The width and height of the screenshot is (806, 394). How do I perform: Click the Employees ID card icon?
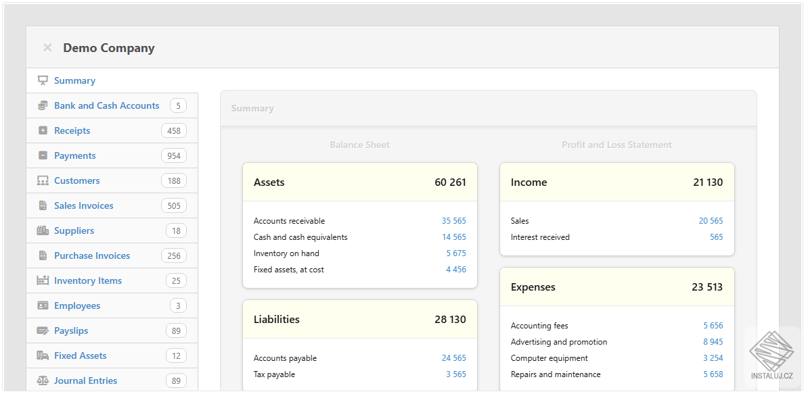tap(43, 305)
